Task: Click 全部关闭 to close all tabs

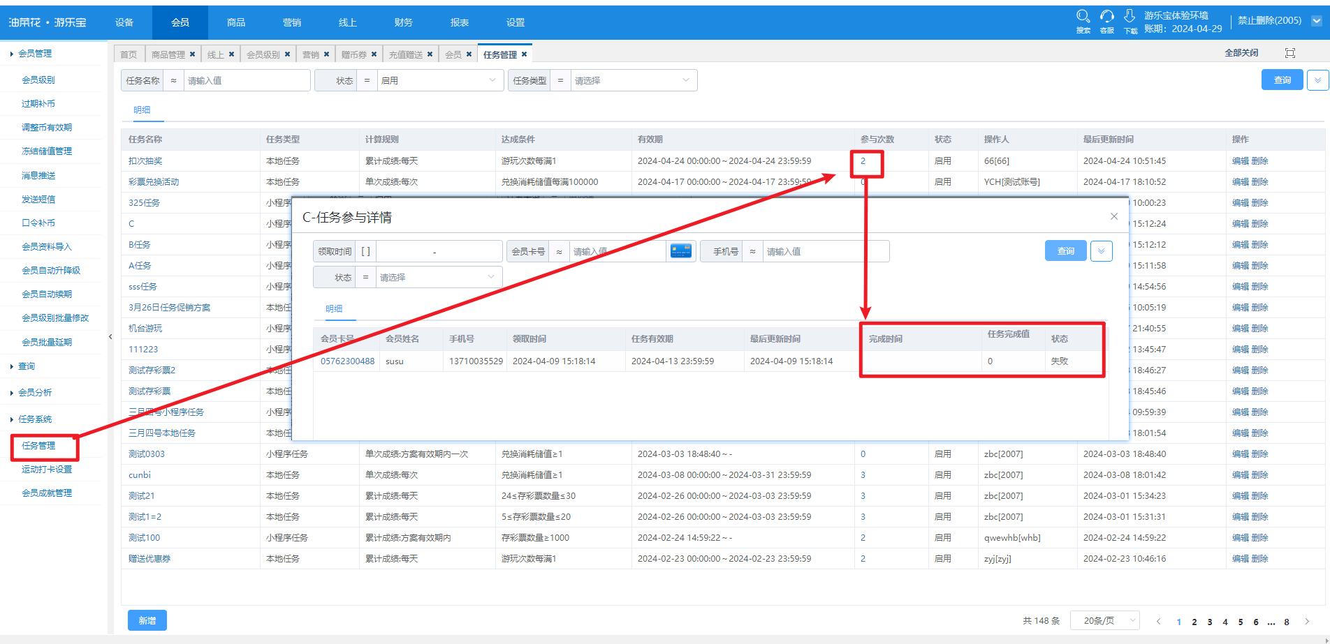Action: (x=1241, y=53)
